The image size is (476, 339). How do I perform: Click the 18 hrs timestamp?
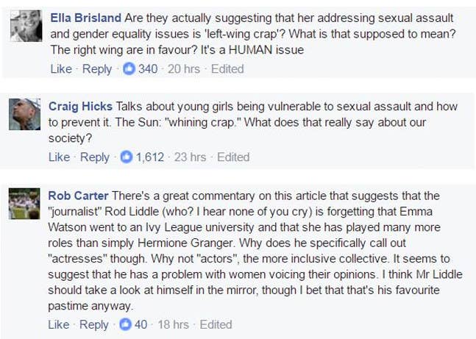pos(173,324)
